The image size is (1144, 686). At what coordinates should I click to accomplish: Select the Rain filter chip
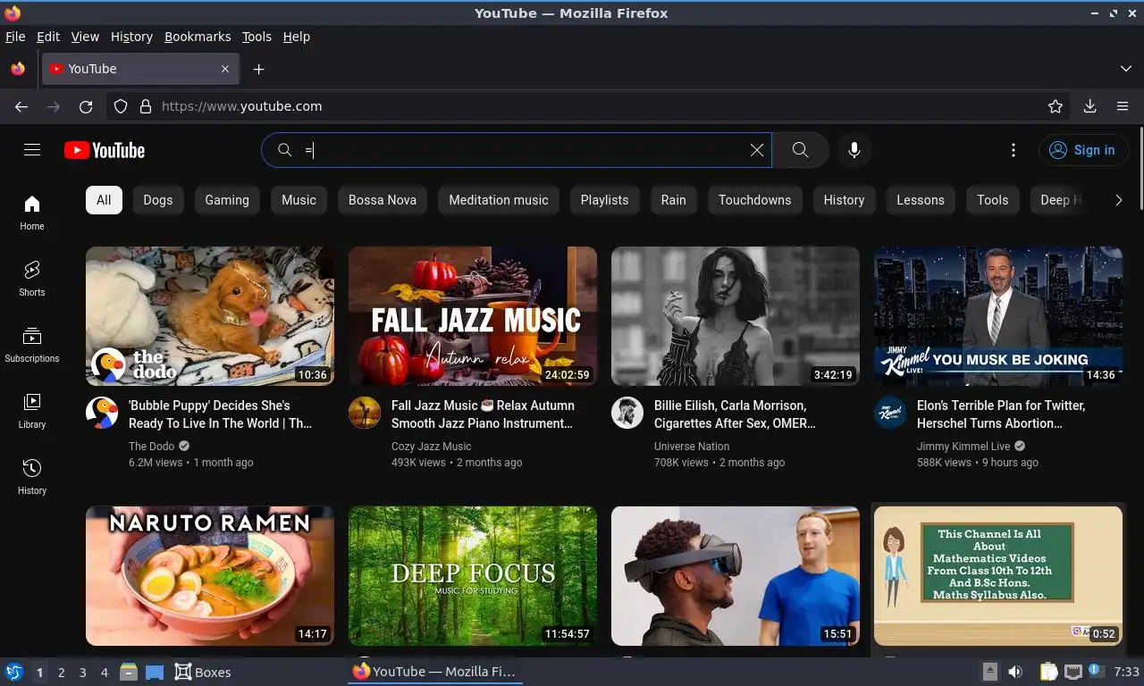click(x=674, y=200)
